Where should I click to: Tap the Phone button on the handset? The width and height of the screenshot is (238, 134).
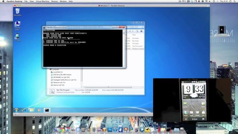[x=194, y=119]
